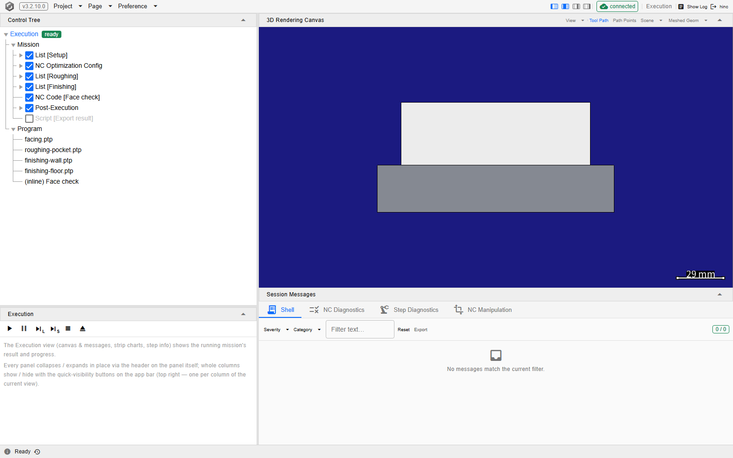
Task: Focus the Filter text input field
Action: click(x=360, y=329)
